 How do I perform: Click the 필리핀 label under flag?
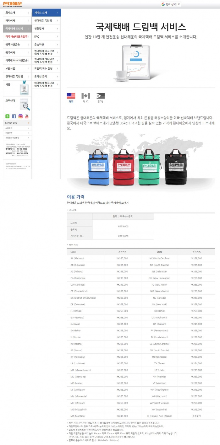100,102
